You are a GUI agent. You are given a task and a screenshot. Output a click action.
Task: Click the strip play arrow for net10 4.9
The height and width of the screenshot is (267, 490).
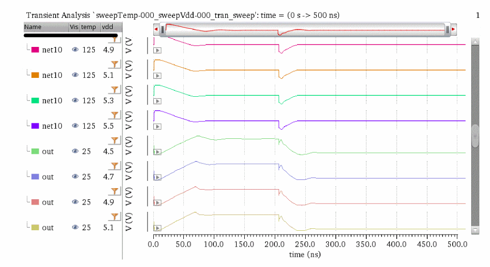click(157, 50)
